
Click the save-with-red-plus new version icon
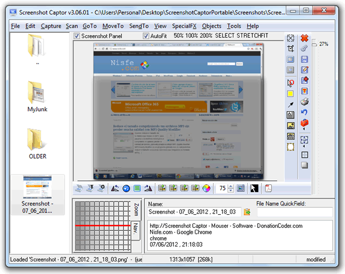305,80
